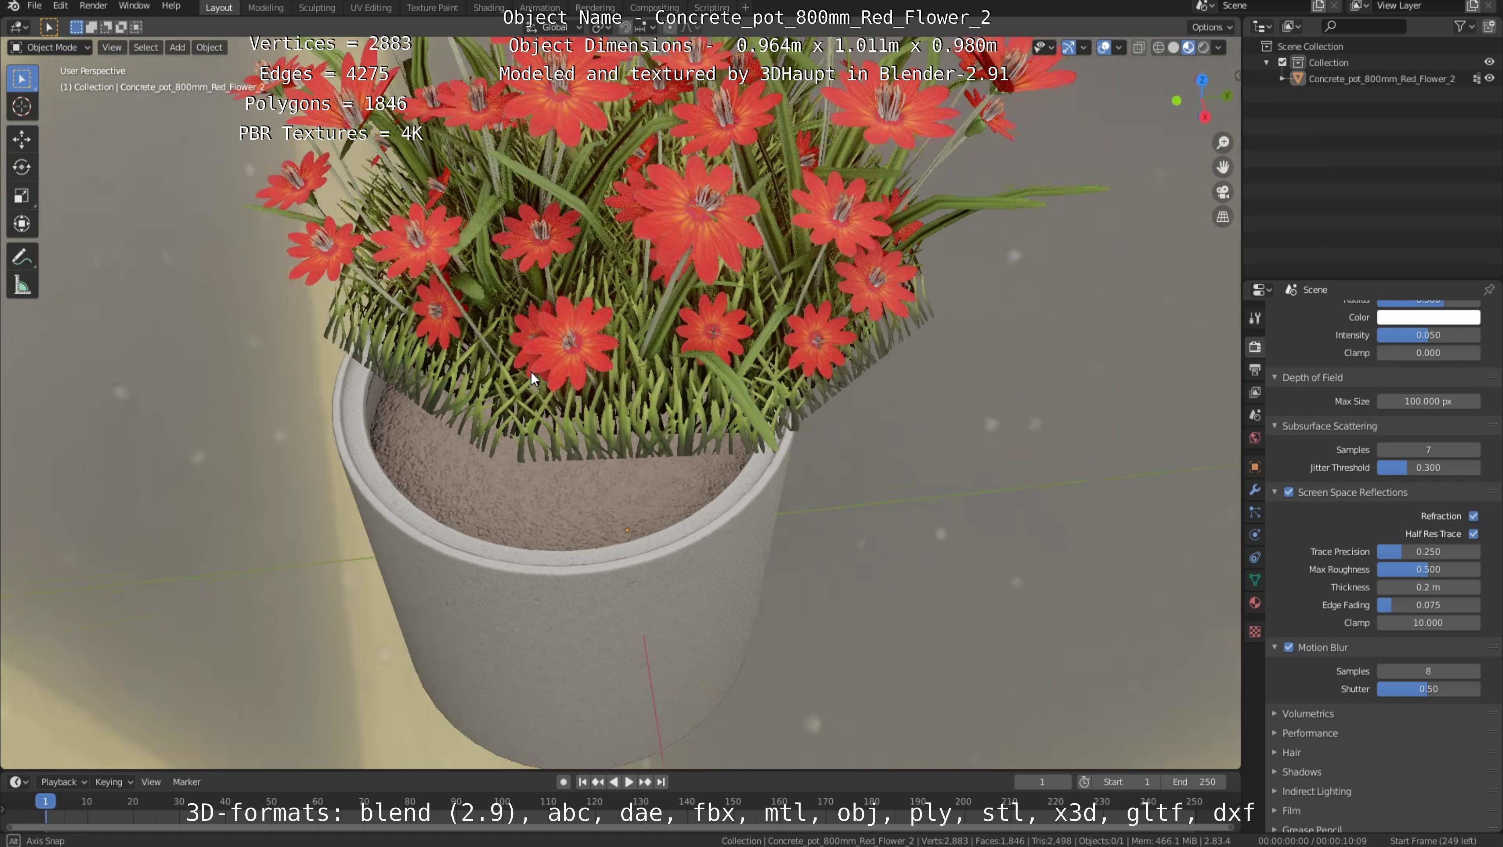Open the World properties tab
The width and height of the screenshot is (1503, 847).
coord(1255,438)
